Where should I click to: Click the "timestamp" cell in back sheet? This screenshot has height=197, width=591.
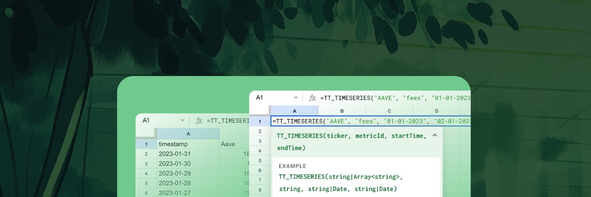tap(188, 144)
